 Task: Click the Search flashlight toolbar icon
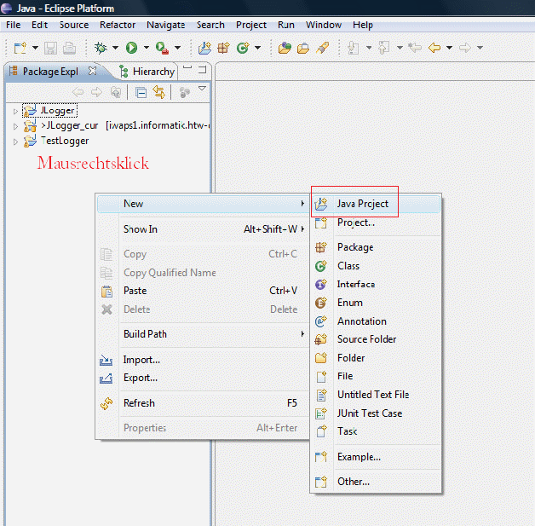[322, 48]
